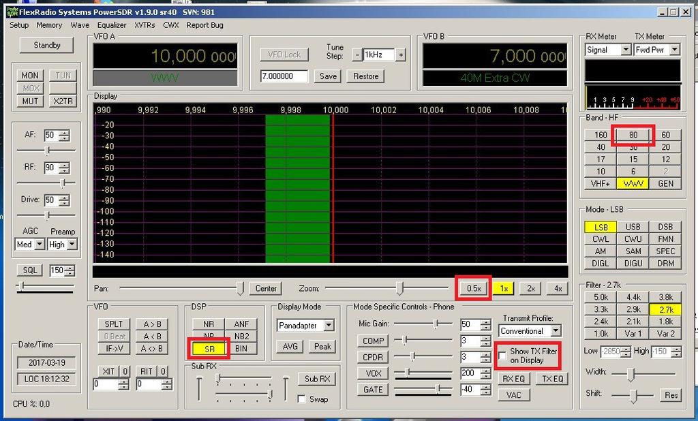This screenshot has width=698, height=421.
Task: Toggle the NR noise reduction button
Action: (209, 324)
